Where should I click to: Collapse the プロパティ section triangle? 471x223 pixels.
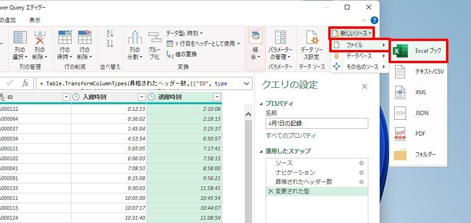pyautogui.click(x=261, y=104)
